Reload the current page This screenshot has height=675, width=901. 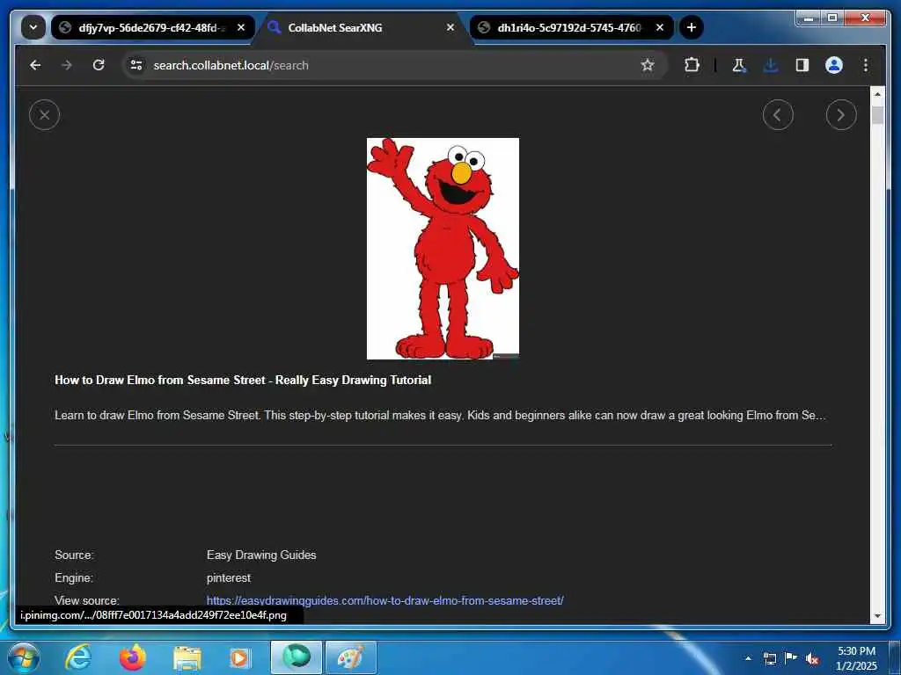pos(99,65)
